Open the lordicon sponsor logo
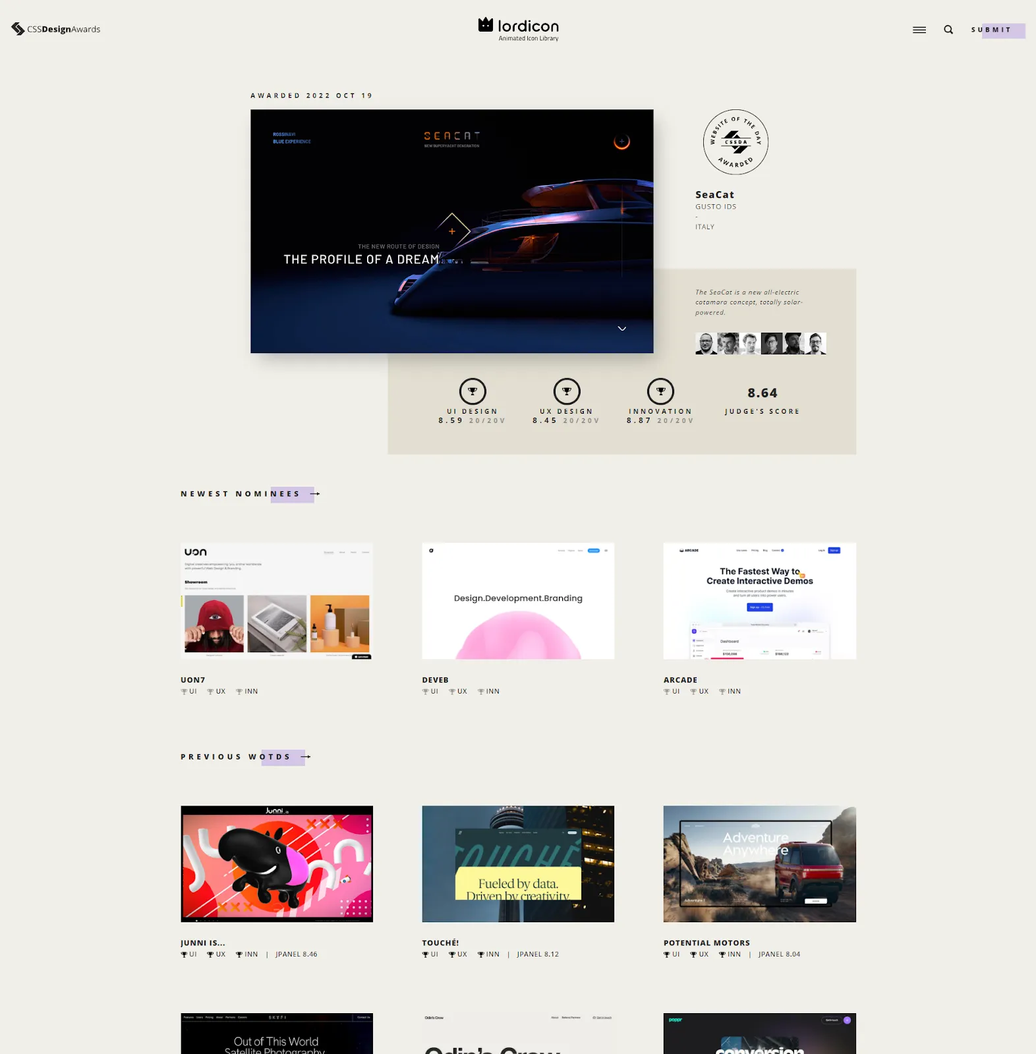Image resolution: width=1036 pixels, height=1054 pixels. [519, 29]
